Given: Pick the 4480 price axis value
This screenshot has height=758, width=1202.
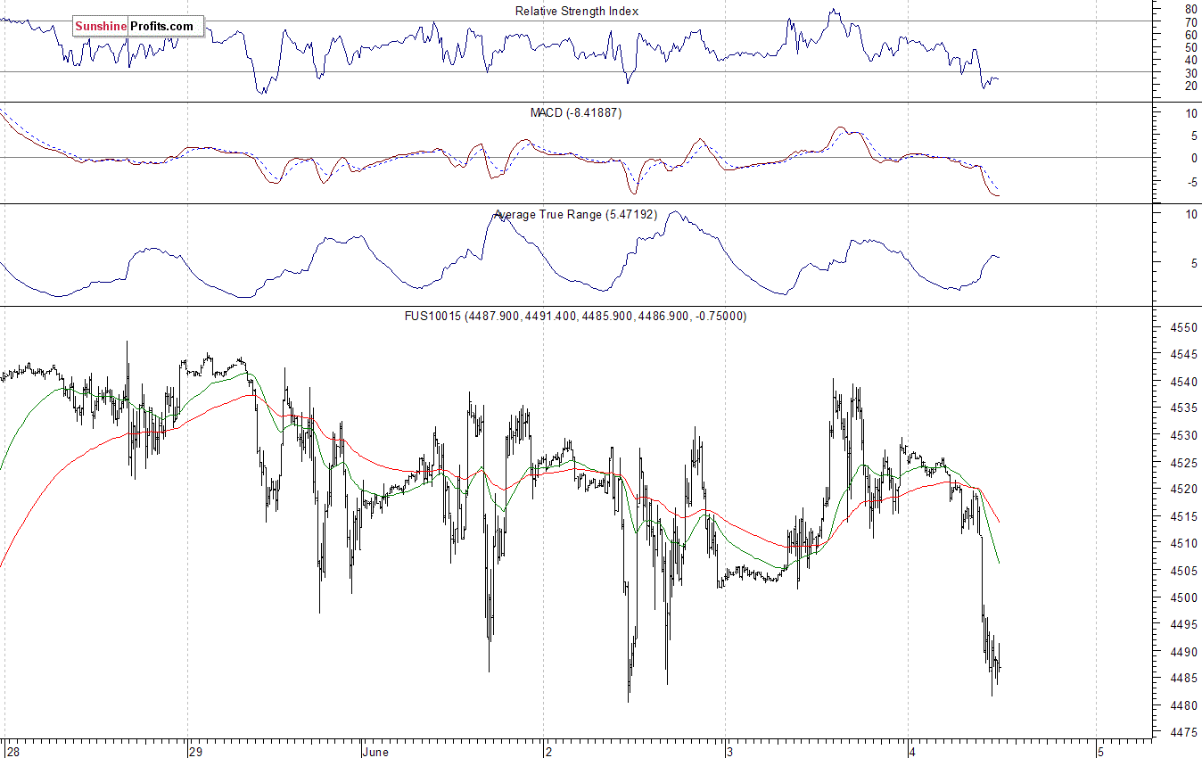Looking at the screenshot, I should coord(1184,705).
